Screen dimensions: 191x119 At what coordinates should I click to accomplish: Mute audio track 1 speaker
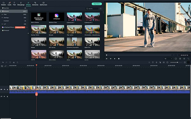click(4, 96)
